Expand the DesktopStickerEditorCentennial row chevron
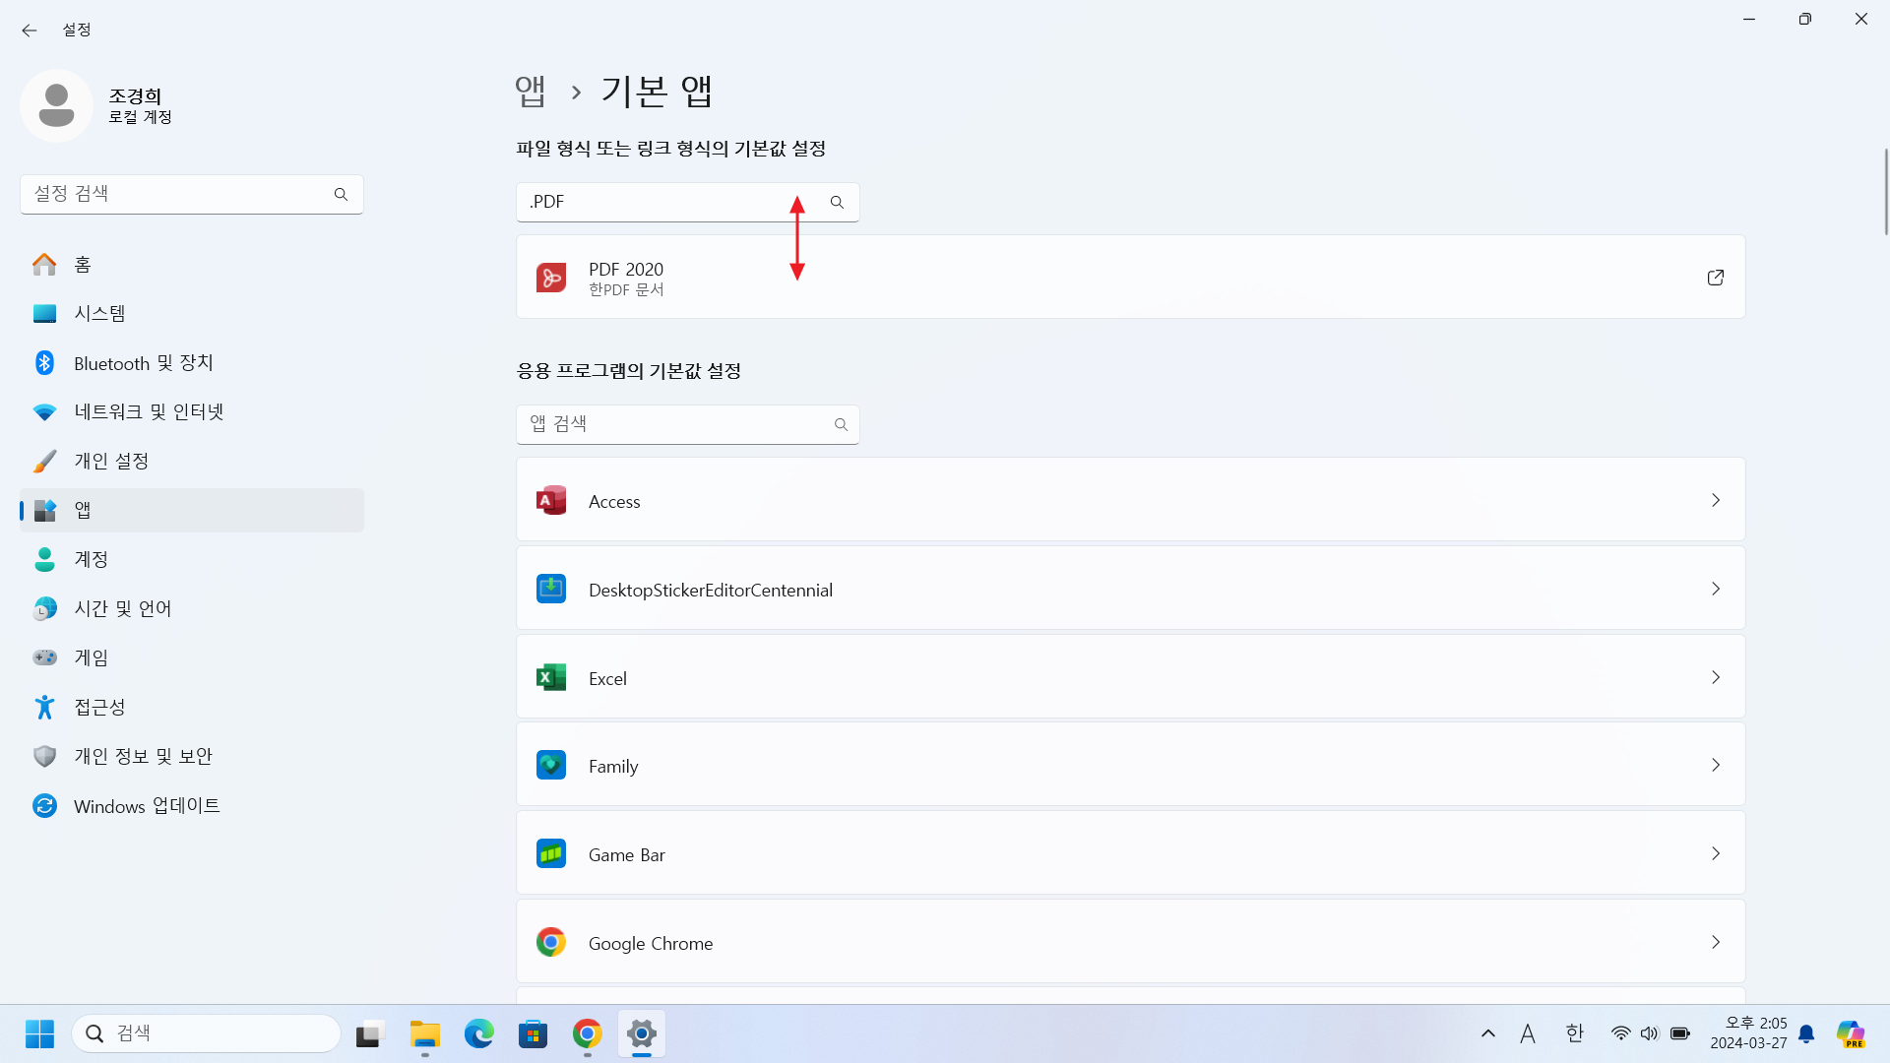Image resolution: width=1890 pixels, height=1063 pixels. (x=1716, y=589)
